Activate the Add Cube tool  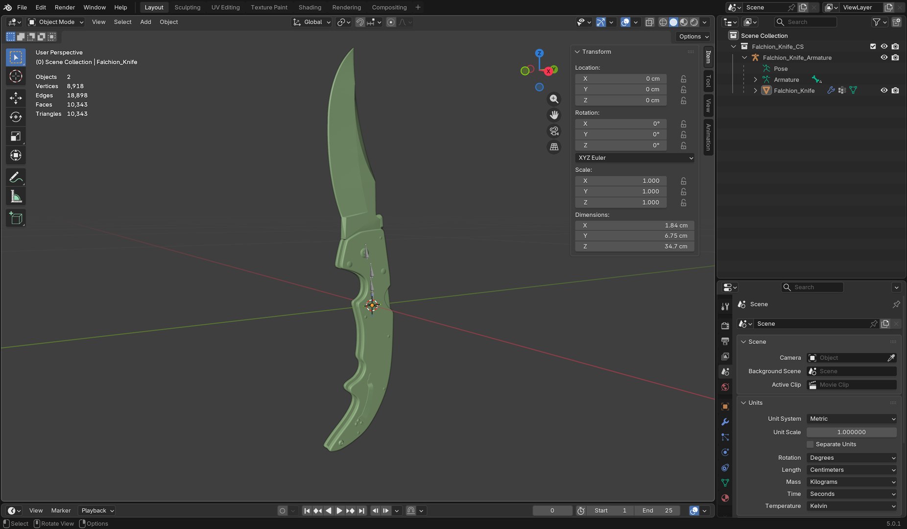(x=16, y=218)
